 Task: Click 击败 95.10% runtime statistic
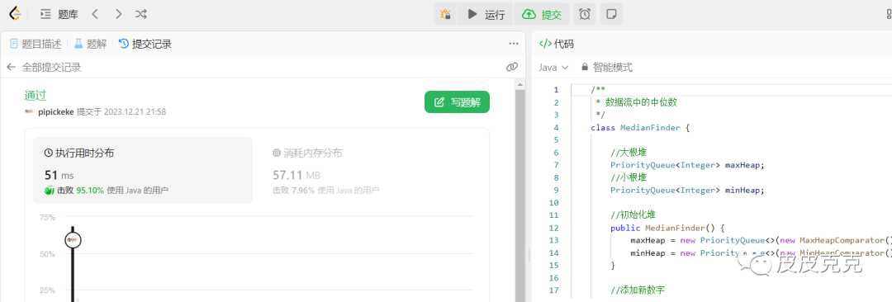click(x=107, y=191)
